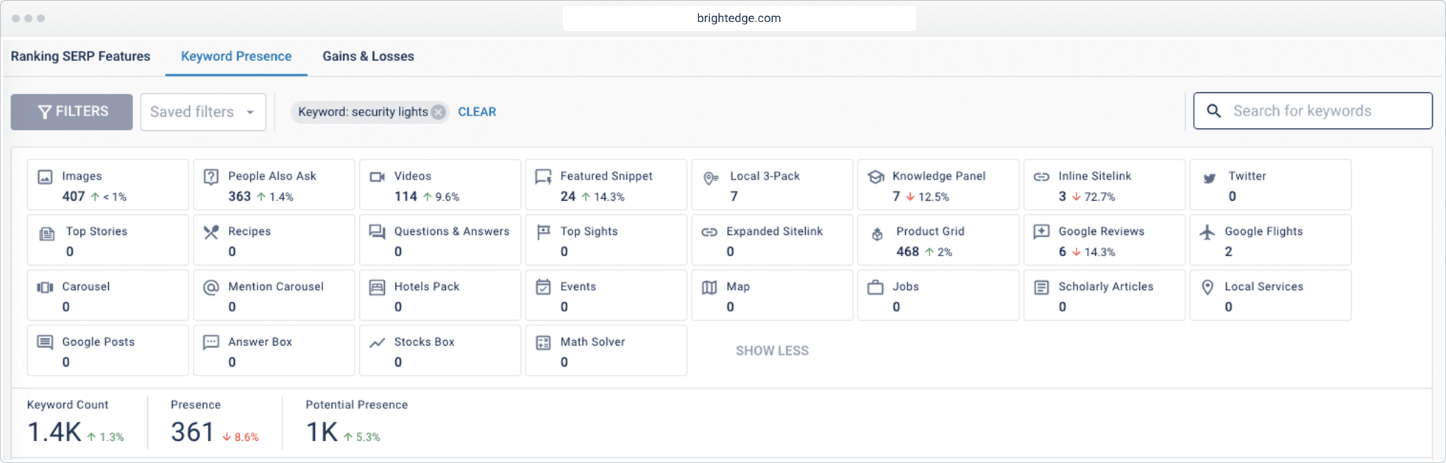1446x463 pixels.
Task: Click the Knowledge Panel graduation cap icon
Action: (876, 177)
